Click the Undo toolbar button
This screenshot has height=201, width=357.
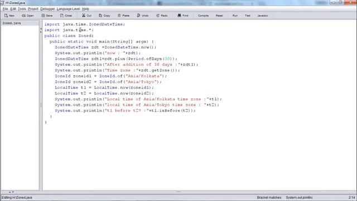(x=143, y=16)
